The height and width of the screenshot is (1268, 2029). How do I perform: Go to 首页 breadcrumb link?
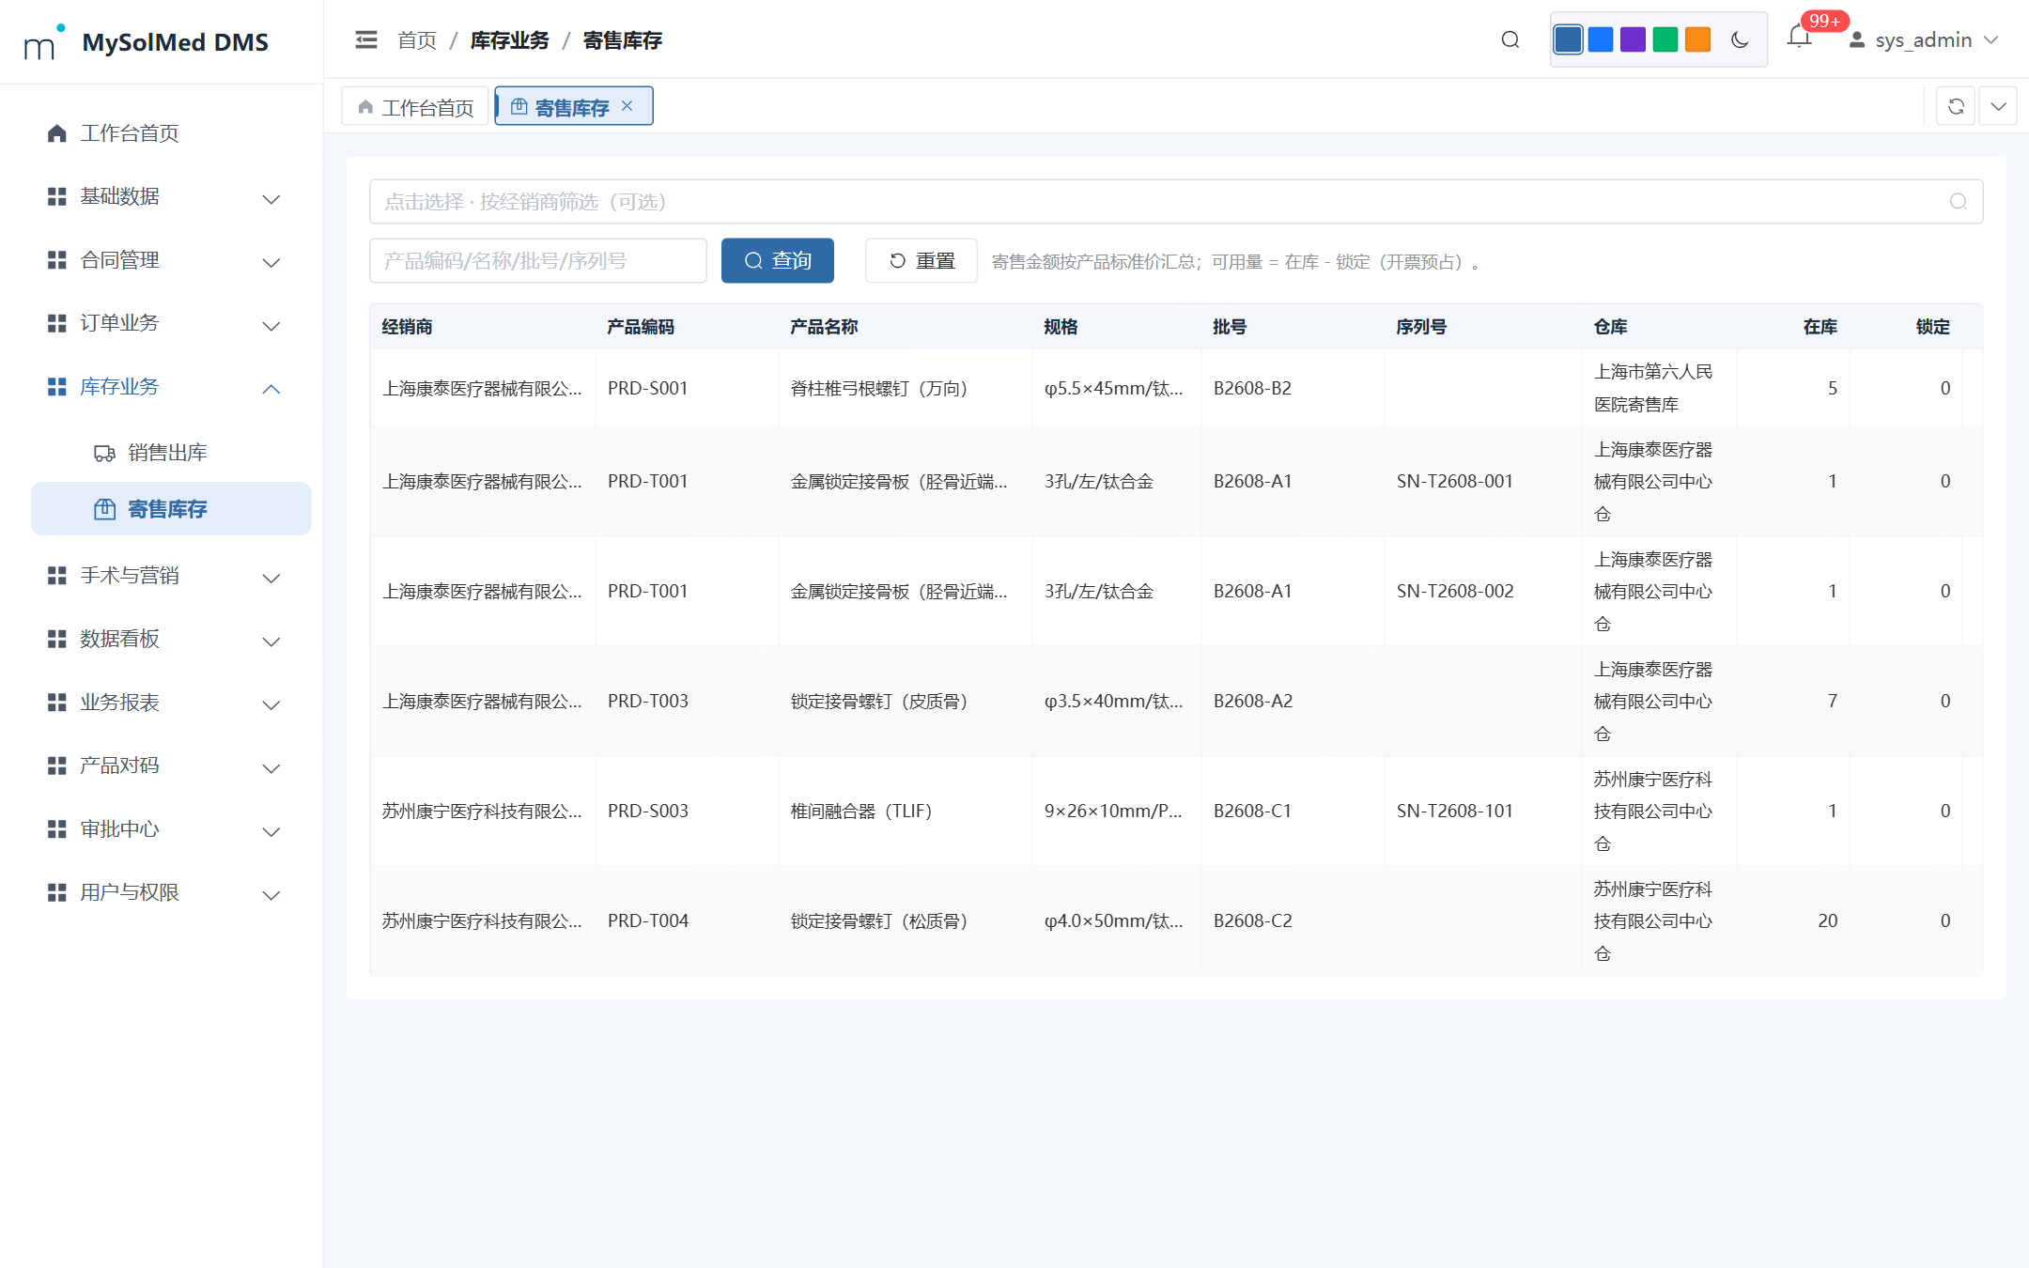417,40
